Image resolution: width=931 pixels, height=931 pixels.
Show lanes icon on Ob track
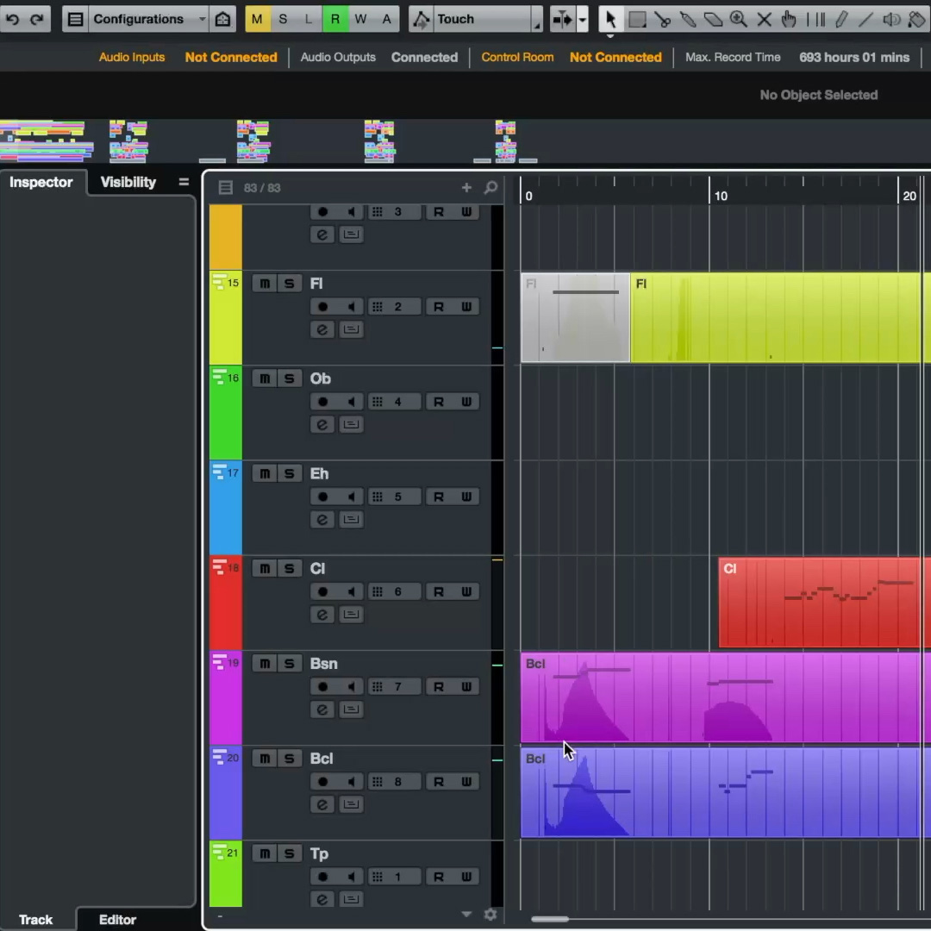tap(351, 424)
